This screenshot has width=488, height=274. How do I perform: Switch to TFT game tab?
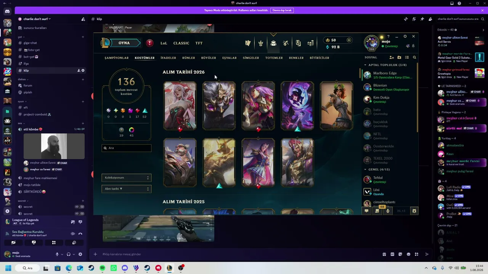coord(199,43)
